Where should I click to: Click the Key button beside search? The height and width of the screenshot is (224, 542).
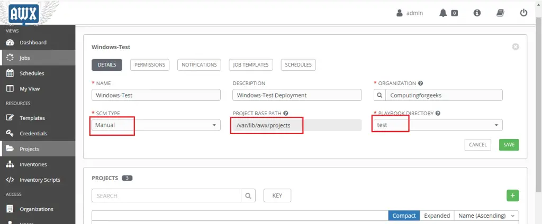tap(277, 195)
